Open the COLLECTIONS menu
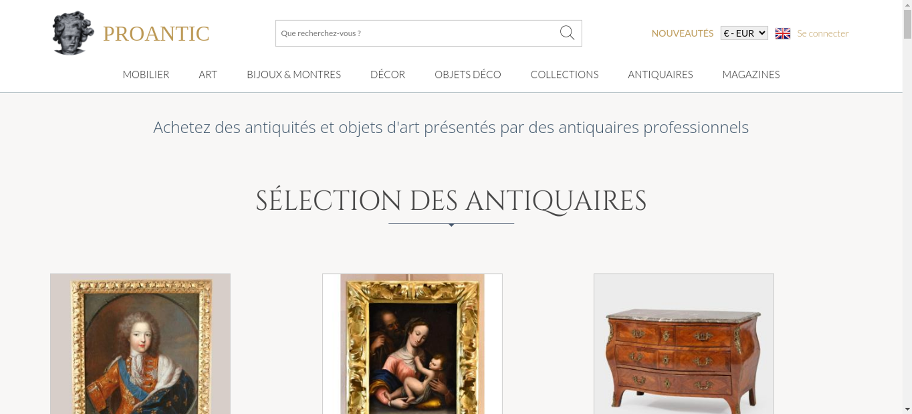 pyautogui.click(x=565, y=74)
